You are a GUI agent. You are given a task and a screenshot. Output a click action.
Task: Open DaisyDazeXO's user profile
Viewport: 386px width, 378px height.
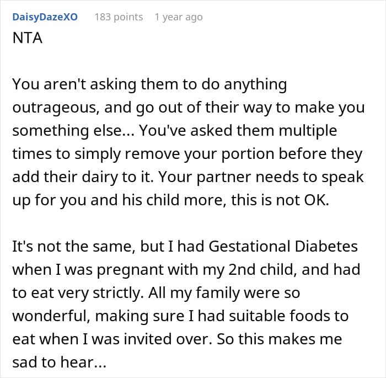(x=44, y=17)
